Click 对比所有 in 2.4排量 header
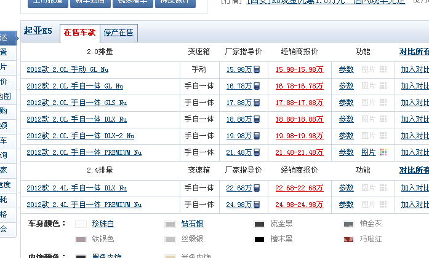The height and width of the screenshot is (258, 429). [x=414, y=170]
